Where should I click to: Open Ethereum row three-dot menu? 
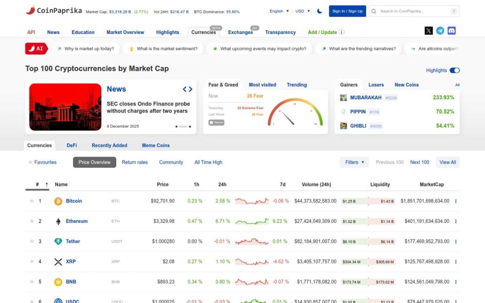click(455, 222)
